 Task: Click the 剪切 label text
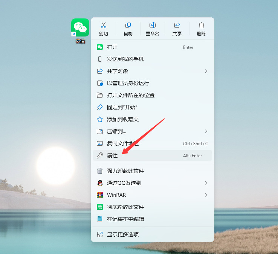[x=104, y=33]
